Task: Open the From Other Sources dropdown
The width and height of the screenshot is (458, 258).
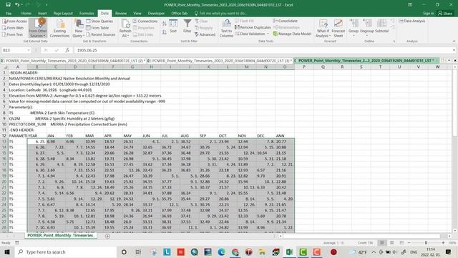Action: pyautogui.click(x=38, y=29)
